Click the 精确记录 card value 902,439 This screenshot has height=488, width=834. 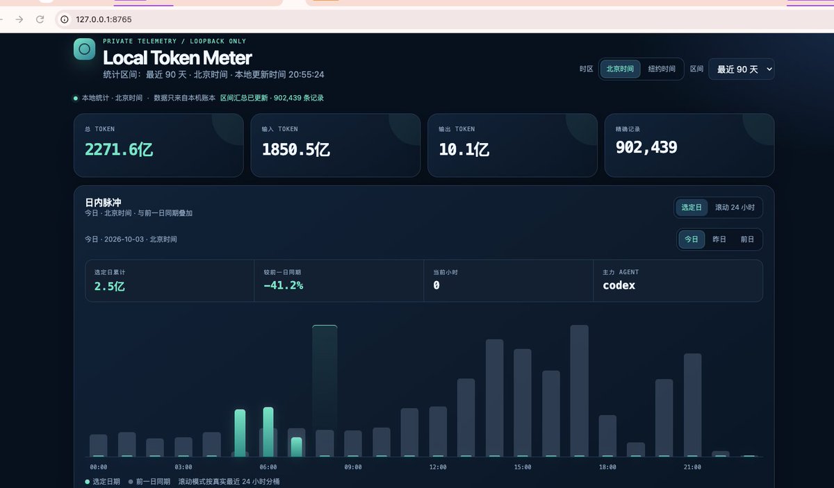click(x=646, y=147)
